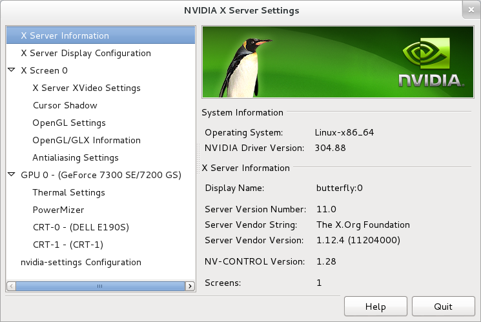Open X Server Display Configuration
The height and width of the screenshot is (322, 481).
[86, 53]
